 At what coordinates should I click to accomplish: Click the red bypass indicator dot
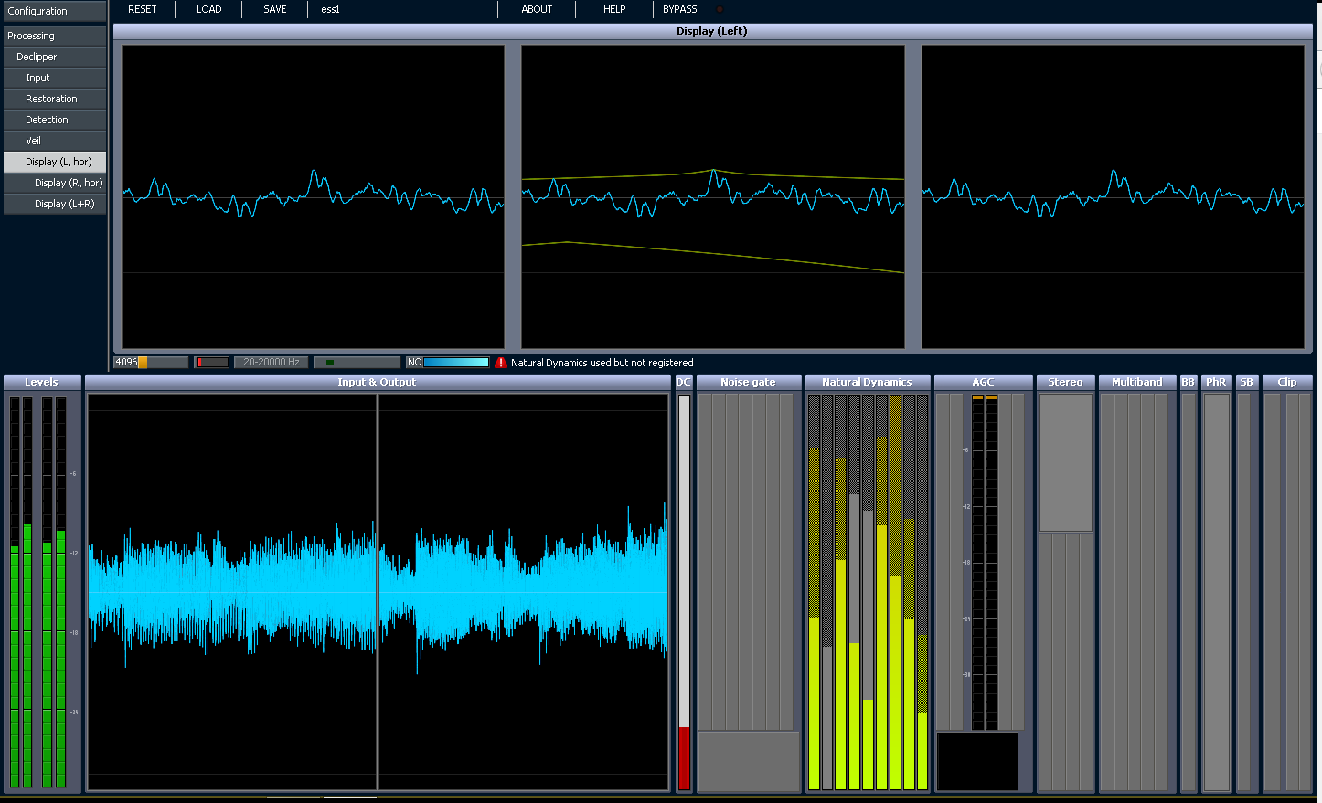[x=720, y=9]
